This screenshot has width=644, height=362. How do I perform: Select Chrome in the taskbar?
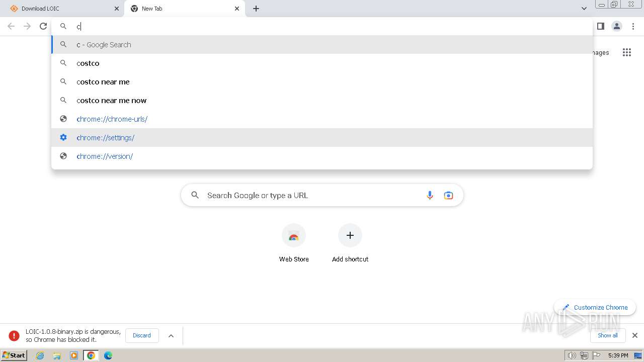pyautogui.click(x=91, y=355)
